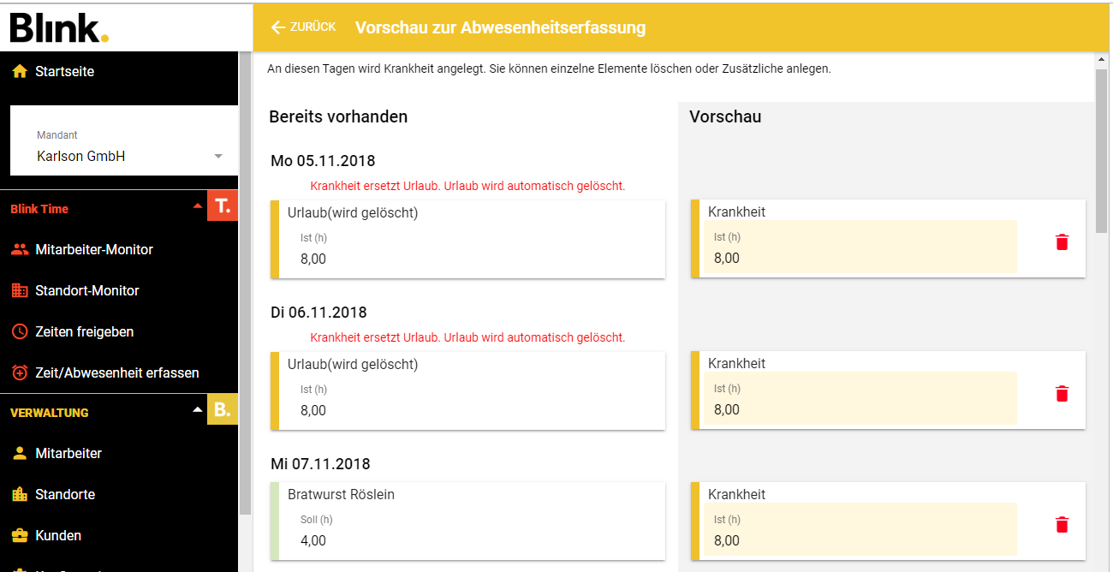The width and height of the screenshot is (1113, 572).
Task: Click the Zeiten freigeben clock icon
Action: coord(20,331)
